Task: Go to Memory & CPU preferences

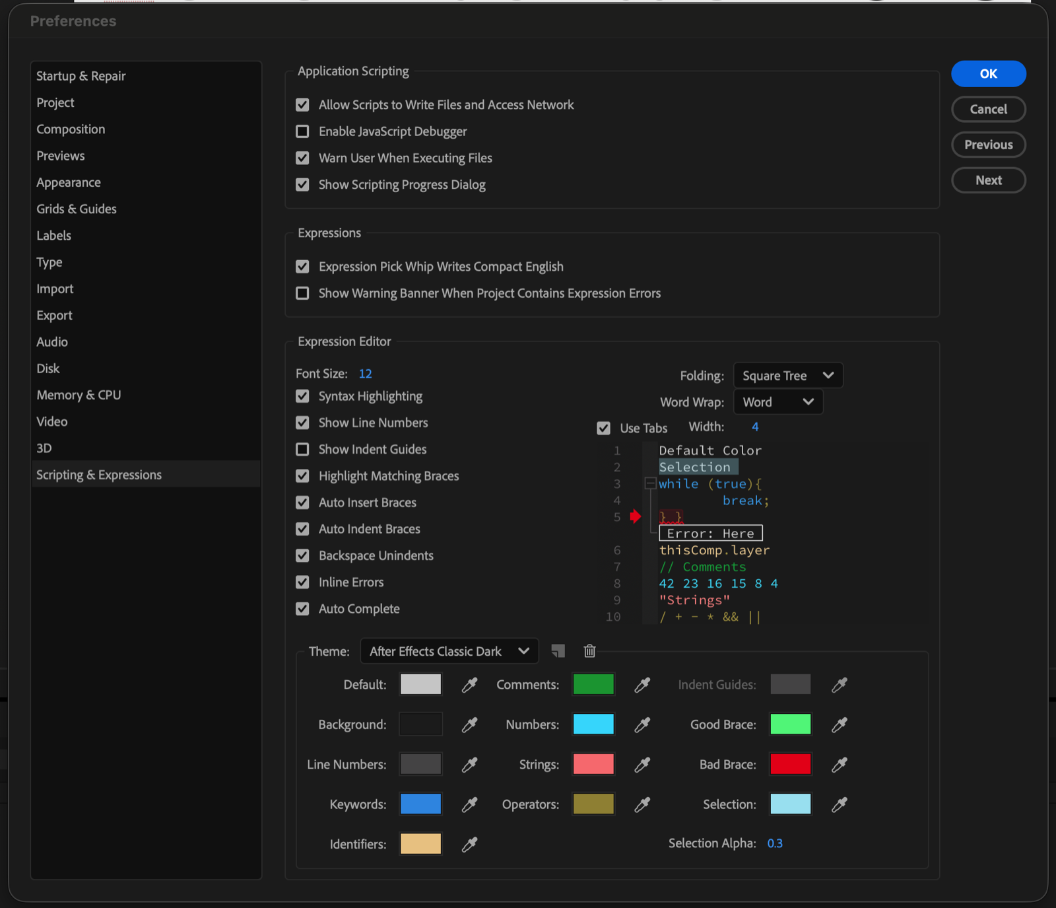Action: click(146, 395)
